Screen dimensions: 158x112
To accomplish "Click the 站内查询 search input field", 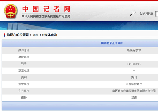I will click(x=157, y=14).
